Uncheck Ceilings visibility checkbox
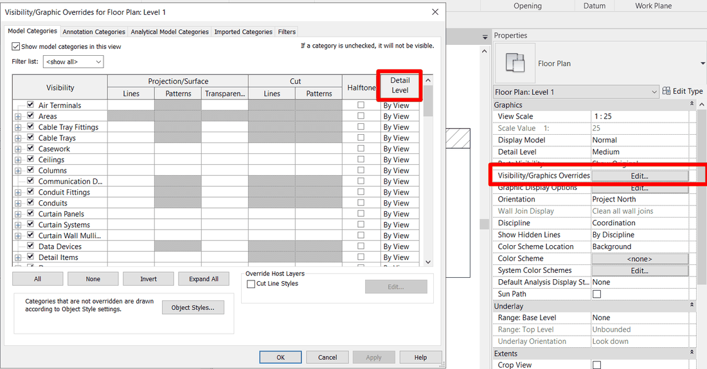This screenshot has height=369, width=707. tap(30, 159)
